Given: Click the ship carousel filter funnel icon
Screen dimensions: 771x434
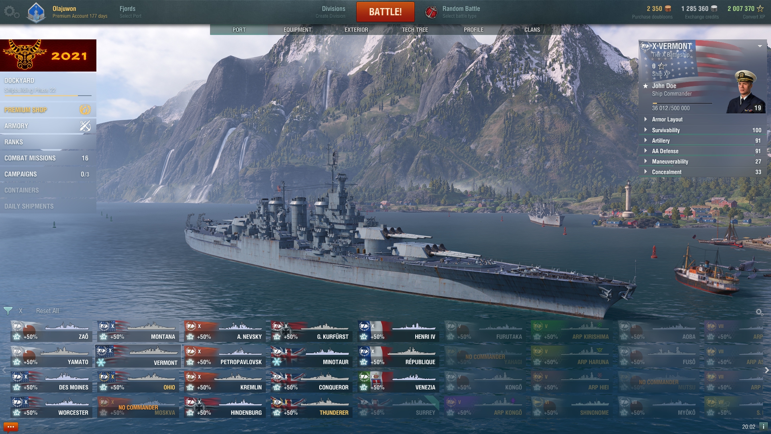Looking at the screenshot, I should (8, 311).
